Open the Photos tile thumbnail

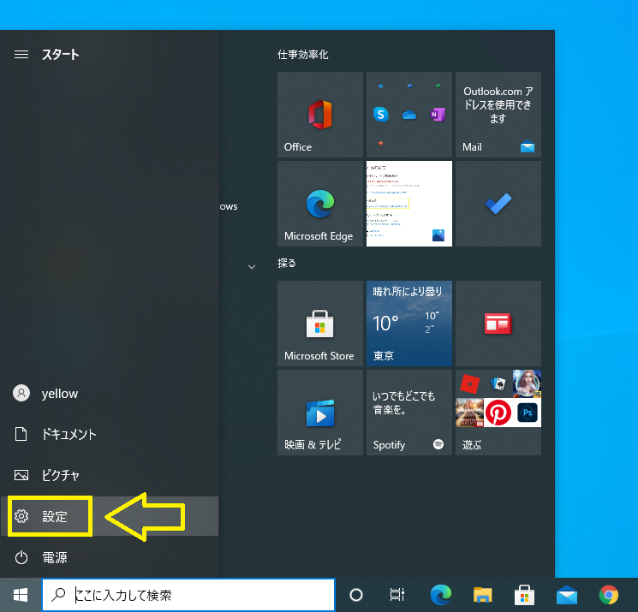tap(409, 204)
